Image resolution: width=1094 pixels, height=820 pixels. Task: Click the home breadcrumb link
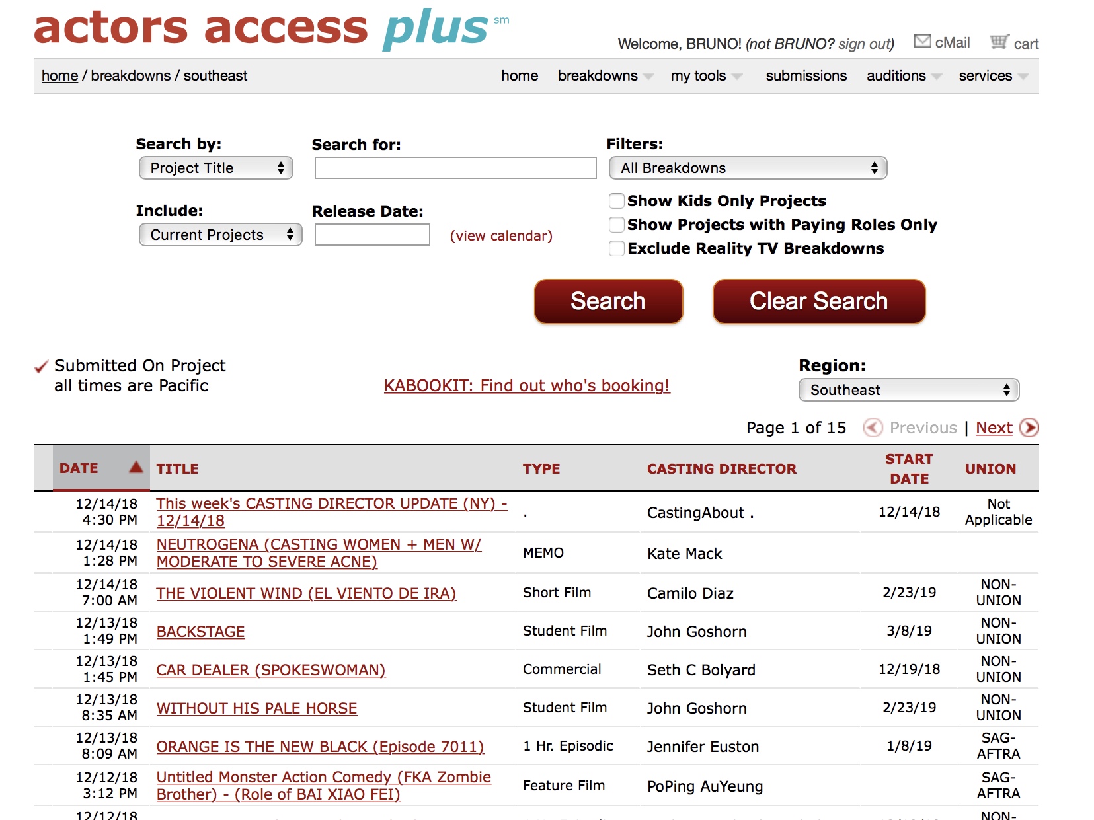coord(59,76)
